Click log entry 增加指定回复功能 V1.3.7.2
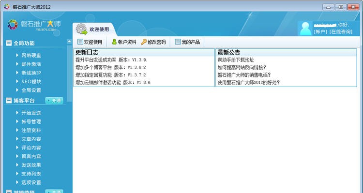The width and height of the screenshot is (363, 193). pyautogui.click(x=111, y=75)
